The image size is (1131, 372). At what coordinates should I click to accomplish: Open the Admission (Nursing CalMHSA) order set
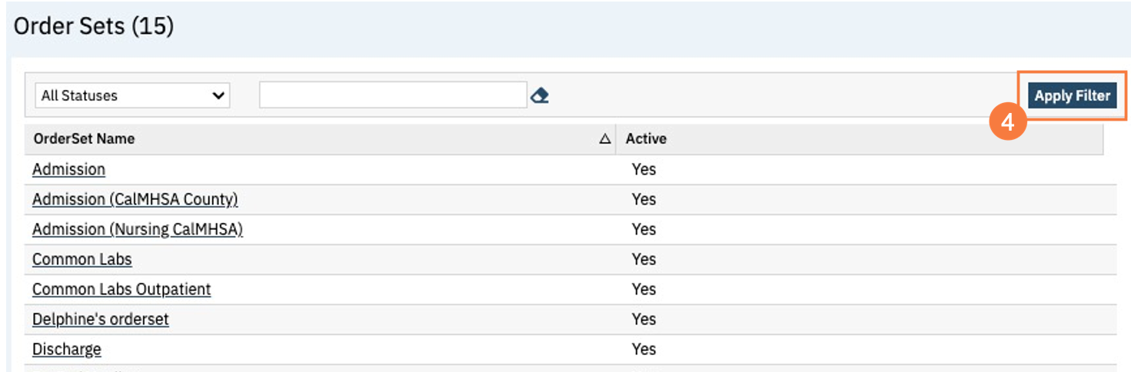[137, 229]
